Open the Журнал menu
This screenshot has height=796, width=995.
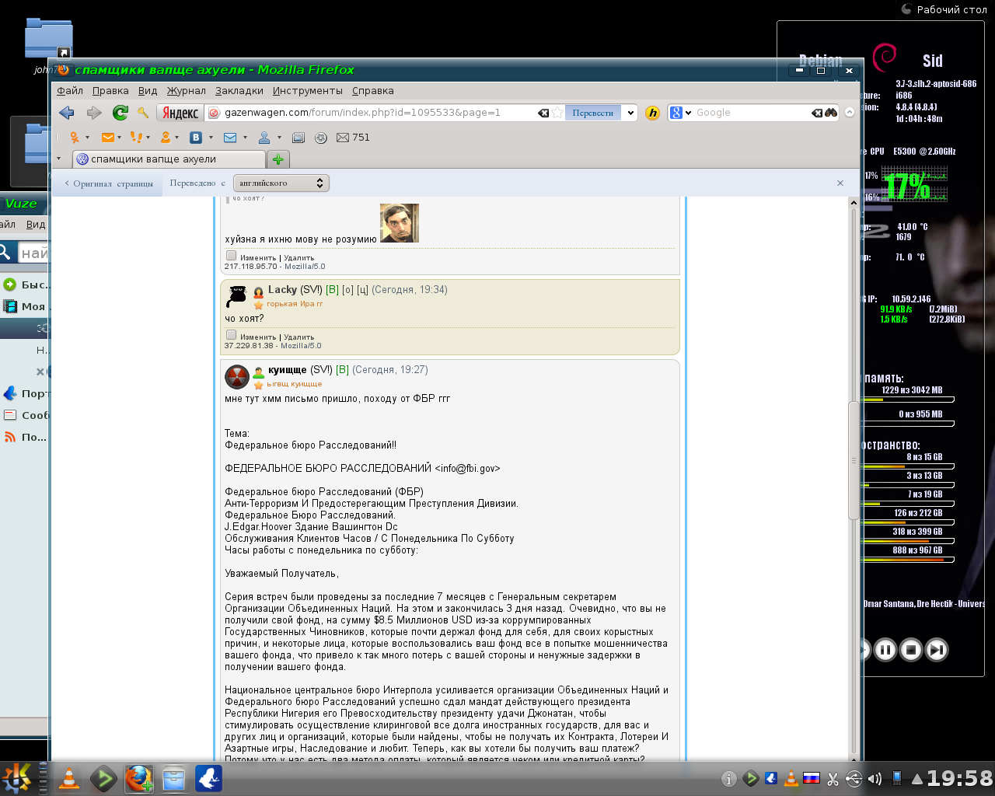[187, 91]
